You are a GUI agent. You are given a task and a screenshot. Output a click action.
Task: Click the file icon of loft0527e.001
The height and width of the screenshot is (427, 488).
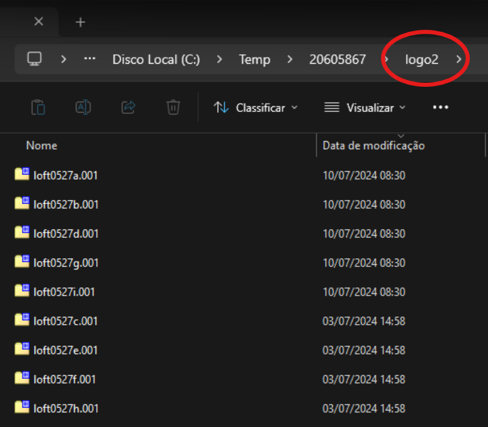tap(22, 349)
